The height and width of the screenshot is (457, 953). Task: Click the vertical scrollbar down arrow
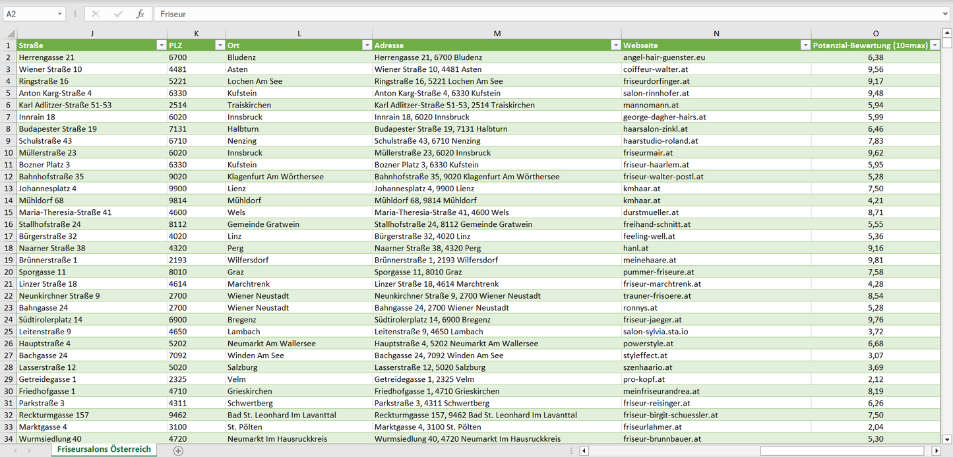pyautogui.click(x=947, y=439)
